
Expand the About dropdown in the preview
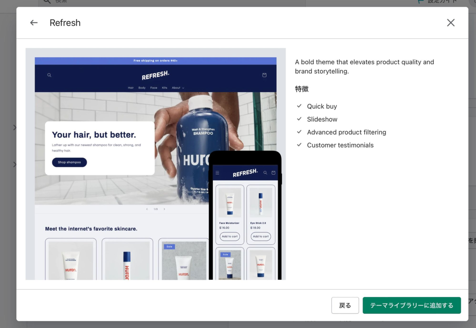pyautogui.click(x=178, y=88)
